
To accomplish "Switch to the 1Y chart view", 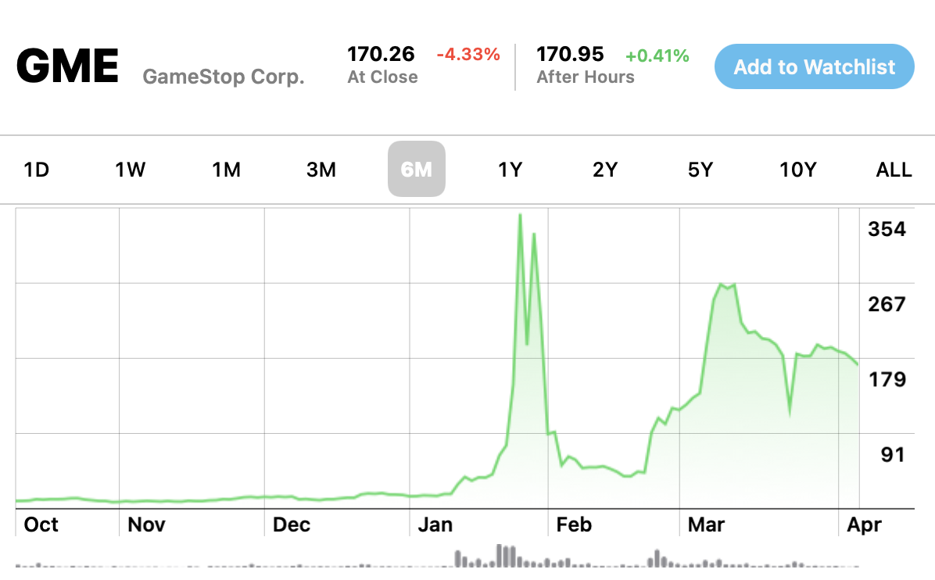I will click(510, 170).
